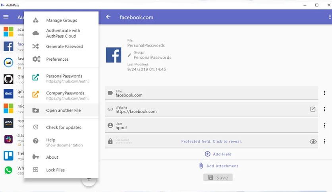Open options menu for User field
Viewport: 332px width, 192px height.
pos(324,125)
